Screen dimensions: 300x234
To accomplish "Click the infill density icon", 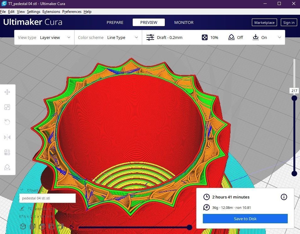I will (x=204, y=37).
